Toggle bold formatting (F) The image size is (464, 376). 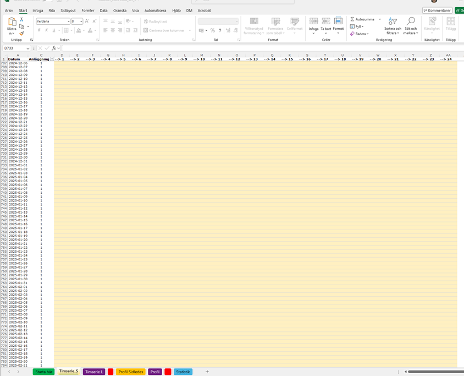[39, 30]
